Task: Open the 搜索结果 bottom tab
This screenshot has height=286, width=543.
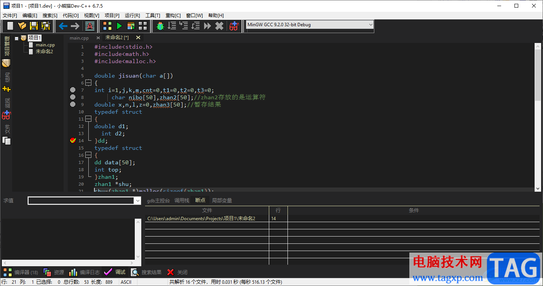Action: 146,272
